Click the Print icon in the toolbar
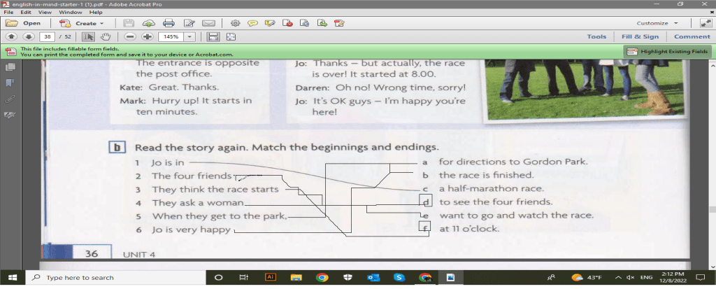 coord(169,23)
